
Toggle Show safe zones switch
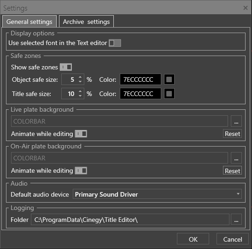click(66, 67)
